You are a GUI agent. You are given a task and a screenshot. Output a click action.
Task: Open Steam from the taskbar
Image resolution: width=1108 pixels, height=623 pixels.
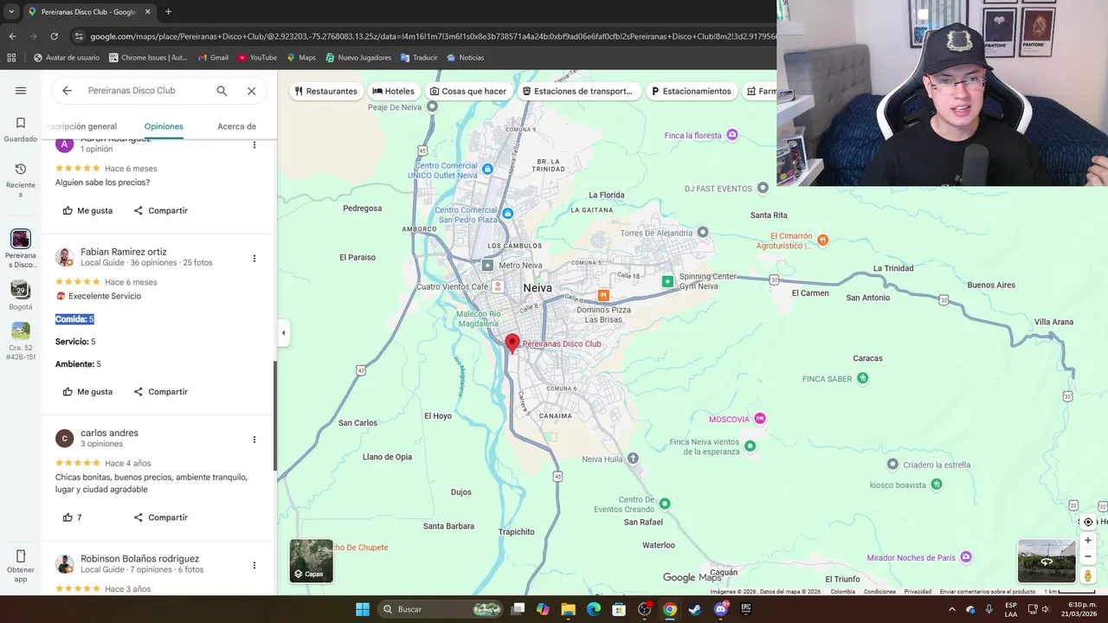click(x=695, y=609)
